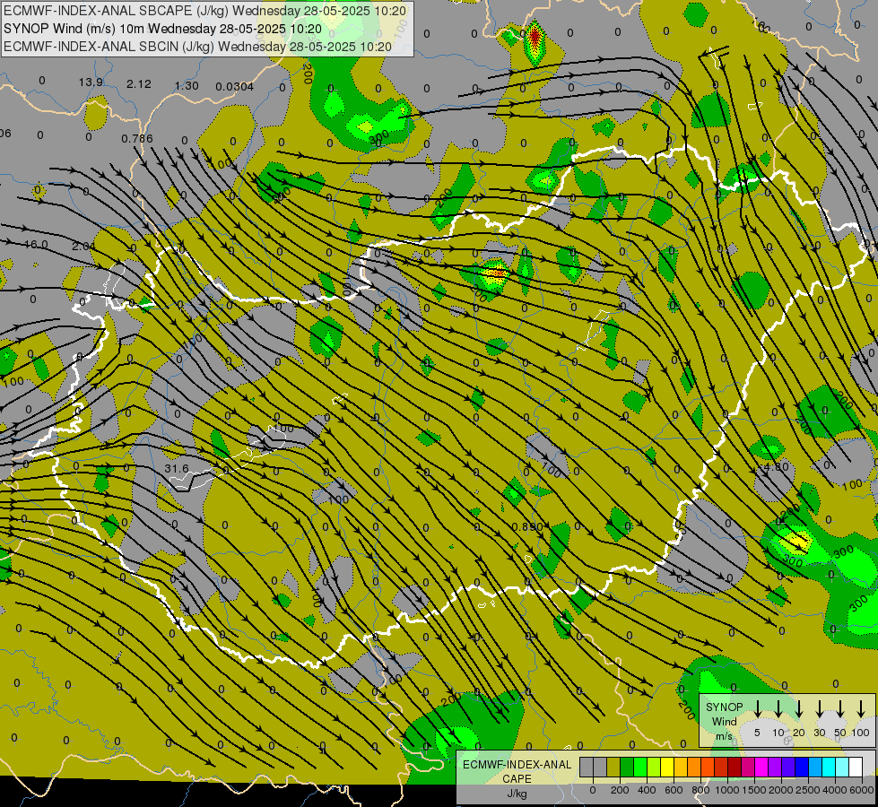The height and width of the screenshot is (807, 878).
Task: Click the 2500 tick label in the CAPE legend
Action: tap(808, 790)
